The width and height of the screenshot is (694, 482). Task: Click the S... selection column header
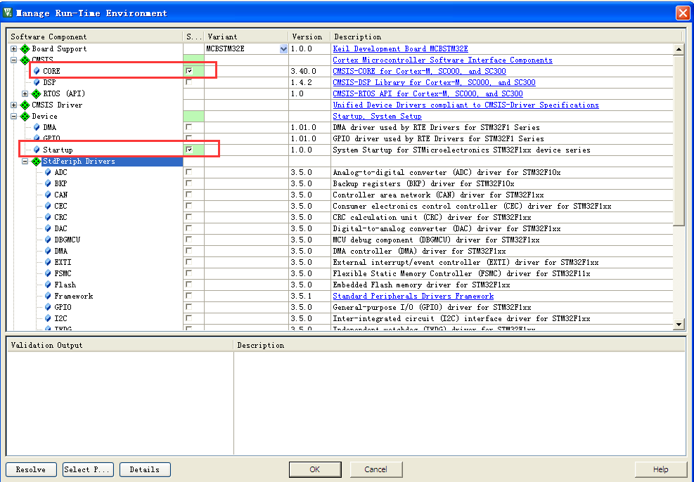click(x=193, y=37)
